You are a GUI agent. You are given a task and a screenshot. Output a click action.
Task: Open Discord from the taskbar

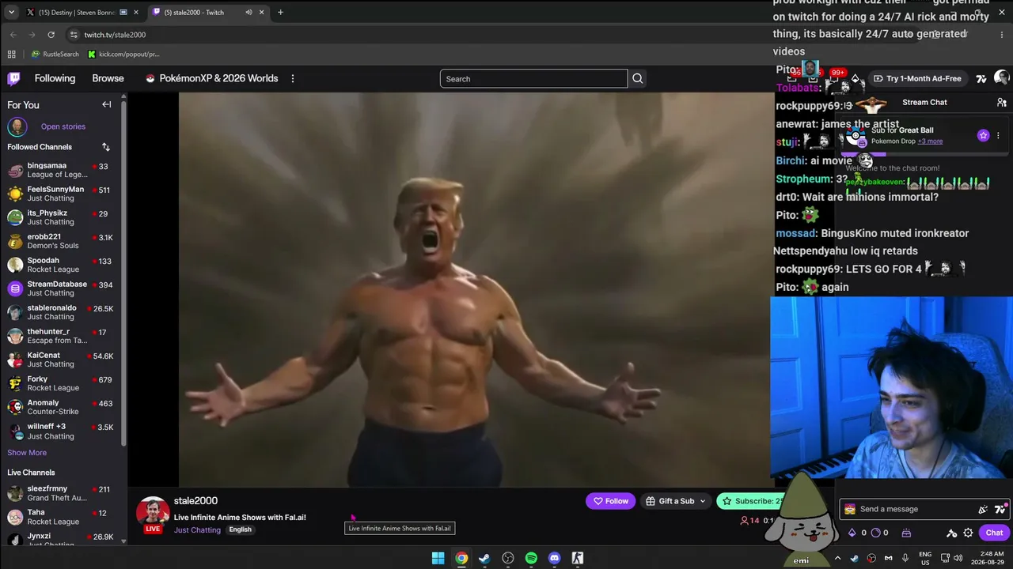tap(554, 558)
